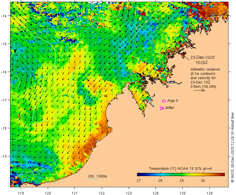Click the temperature color bar near 27
The image size is (236, 195).
pos(139,174)
